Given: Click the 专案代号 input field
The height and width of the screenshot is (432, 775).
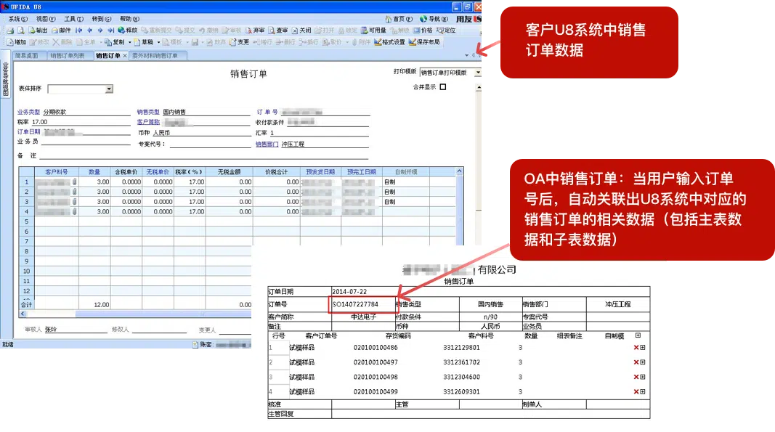Looking at the screenshot, I should (x=211, y=144).
